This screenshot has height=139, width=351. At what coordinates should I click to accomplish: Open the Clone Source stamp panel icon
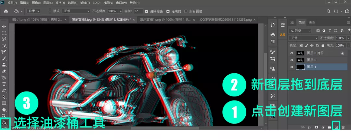tap(273, 69)
